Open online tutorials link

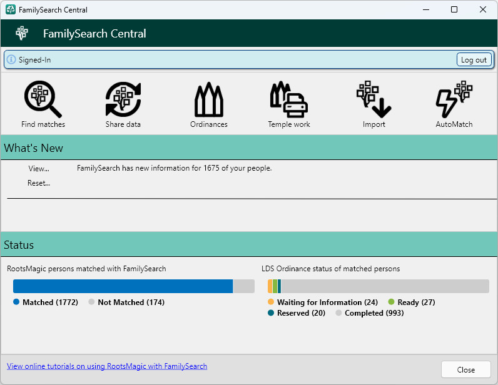click(x=107, y=366)
